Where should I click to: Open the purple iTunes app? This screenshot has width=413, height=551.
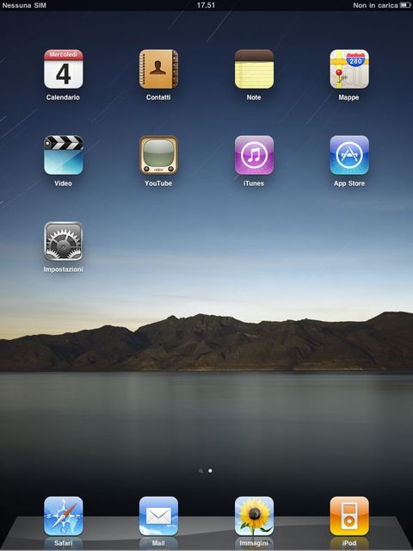pyautogui.click(x=254, y=155)
